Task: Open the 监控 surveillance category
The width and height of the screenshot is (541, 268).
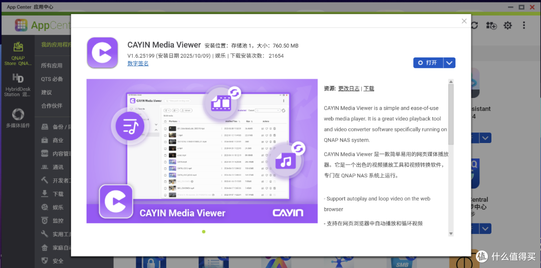Action: (53, 221)
